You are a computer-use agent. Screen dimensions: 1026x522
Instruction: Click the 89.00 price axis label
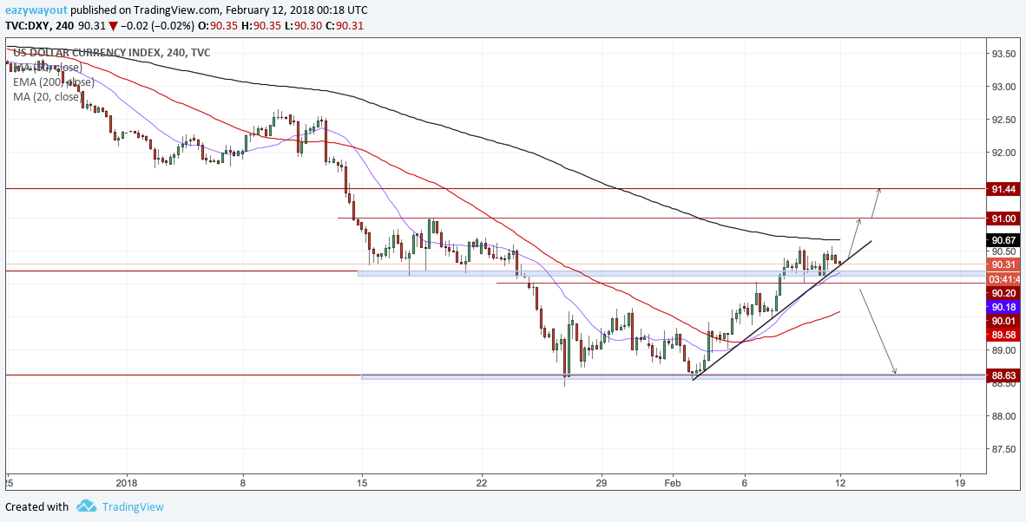pyautogui.click(x=1003, y=350)
